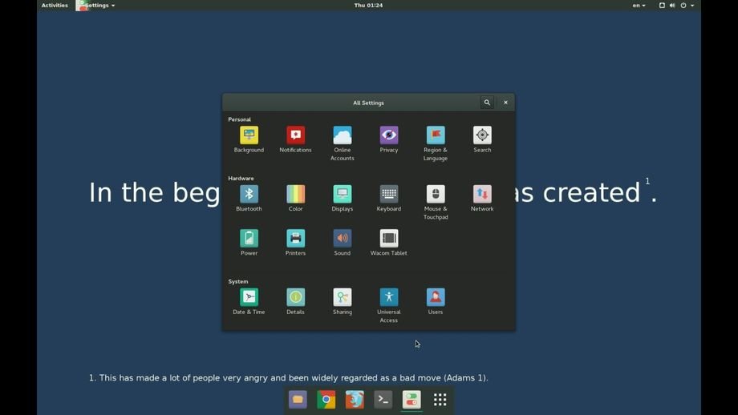Open the Background settings panel

click(x=249, y=136)
